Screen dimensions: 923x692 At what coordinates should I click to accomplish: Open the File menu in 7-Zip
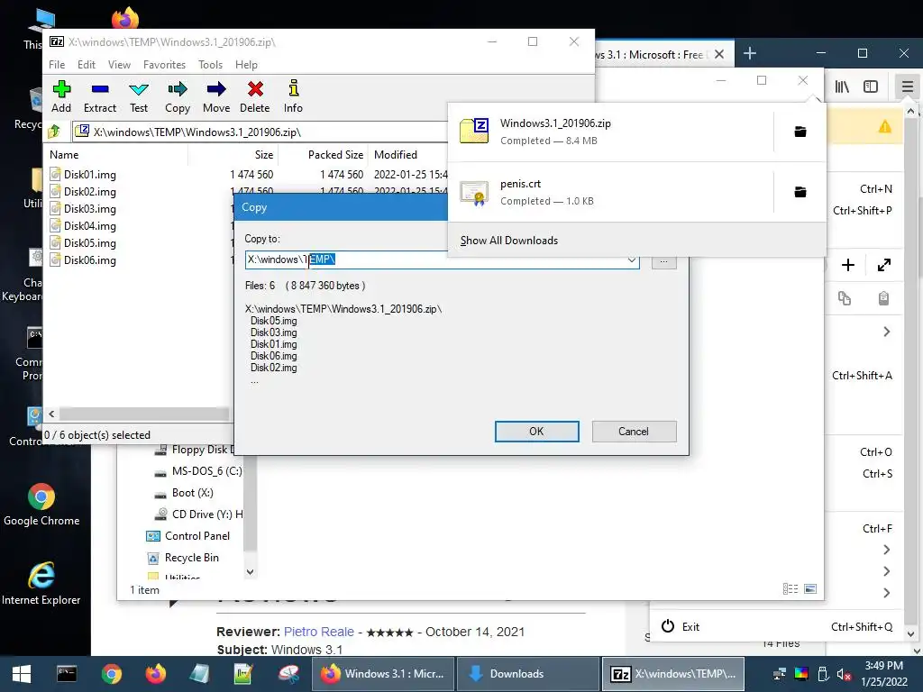point(57,65)
